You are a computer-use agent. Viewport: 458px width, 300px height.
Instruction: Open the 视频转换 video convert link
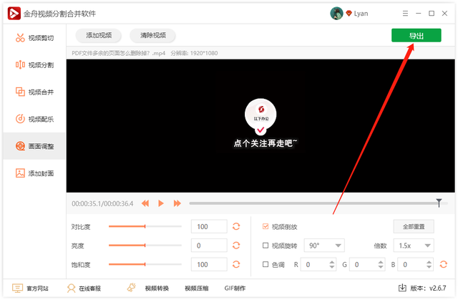pyautogui.click(x=157, y=289)
